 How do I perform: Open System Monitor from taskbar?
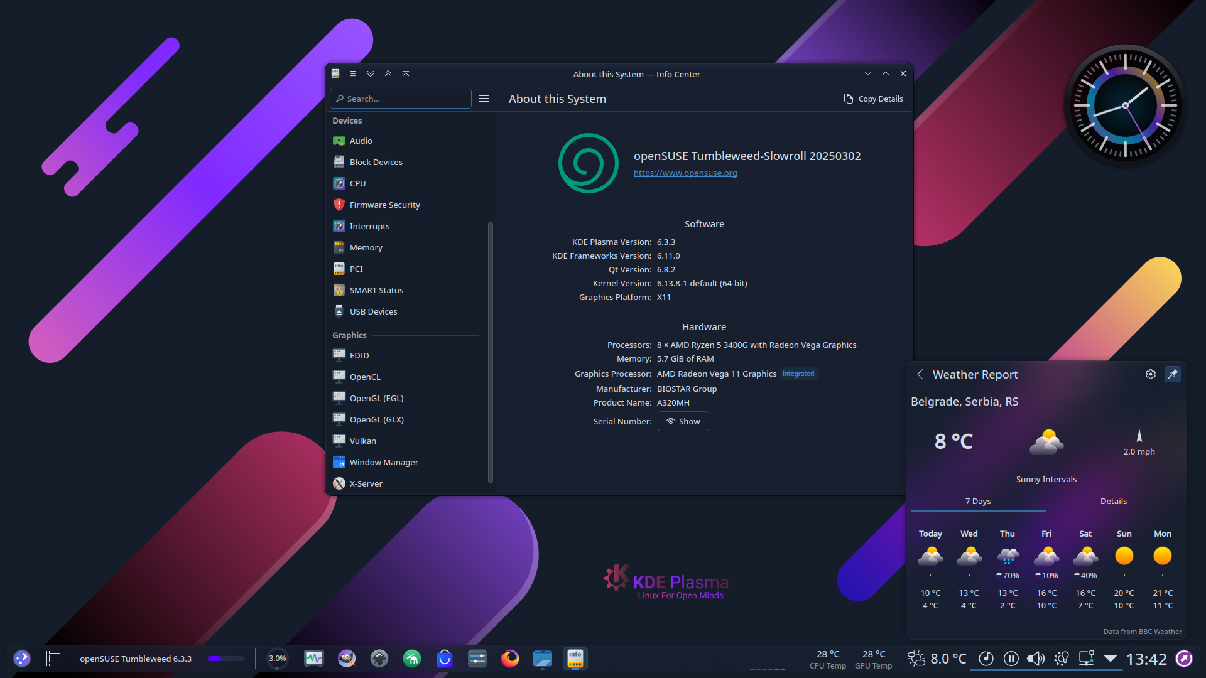[314, 659]
